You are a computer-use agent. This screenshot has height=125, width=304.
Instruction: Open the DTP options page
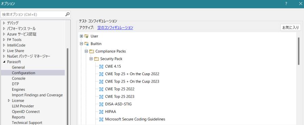[16, 84]
